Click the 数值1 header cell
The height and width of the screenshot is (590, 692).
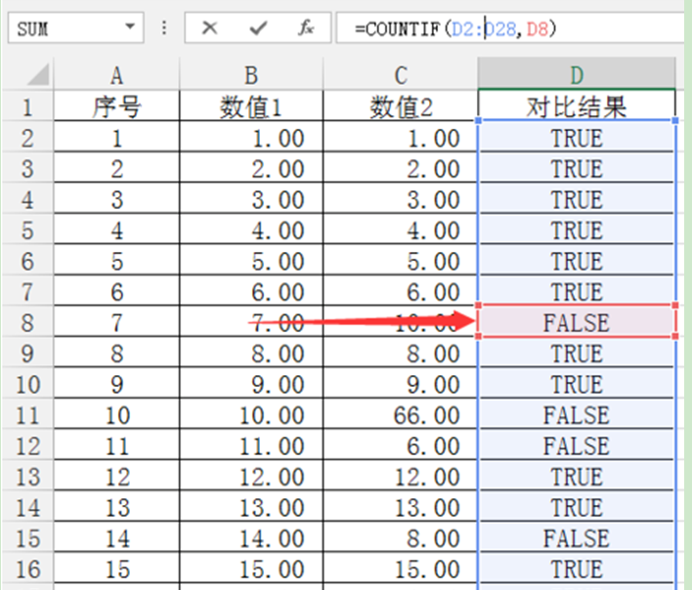[250, 107]
